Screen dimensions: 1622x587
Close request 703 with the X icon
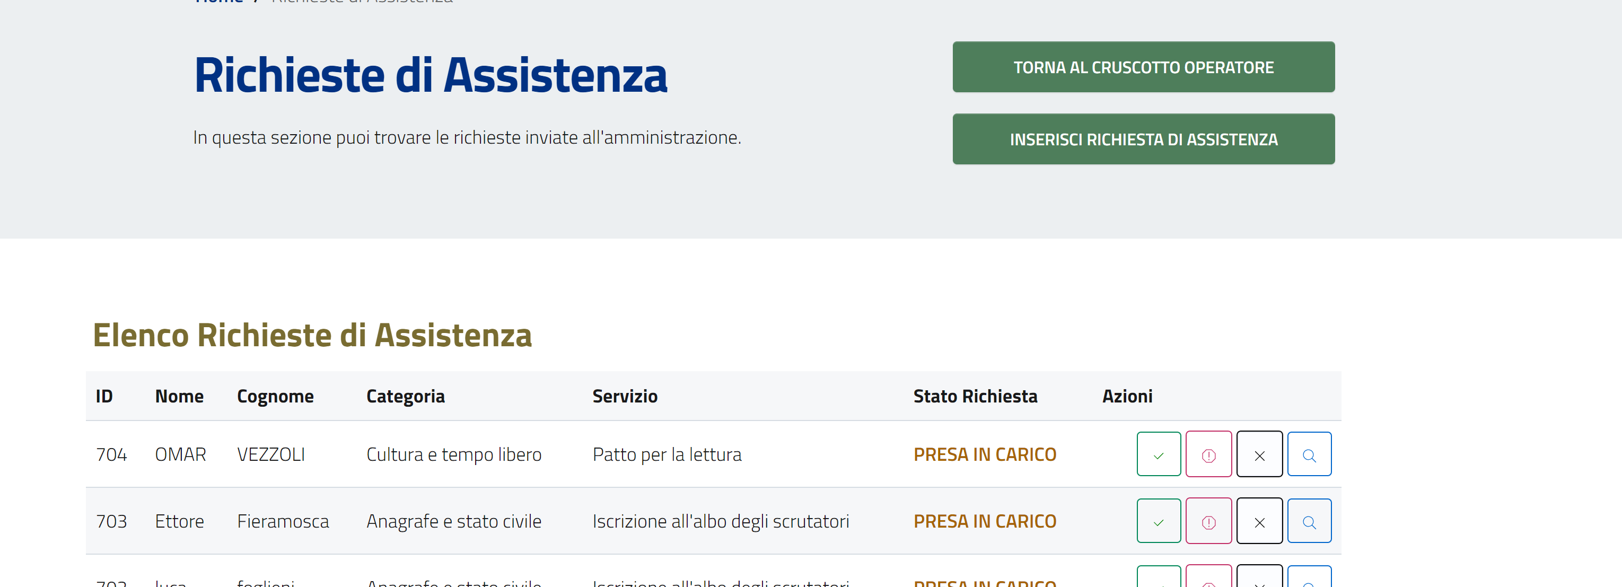tap(1259, 520)
